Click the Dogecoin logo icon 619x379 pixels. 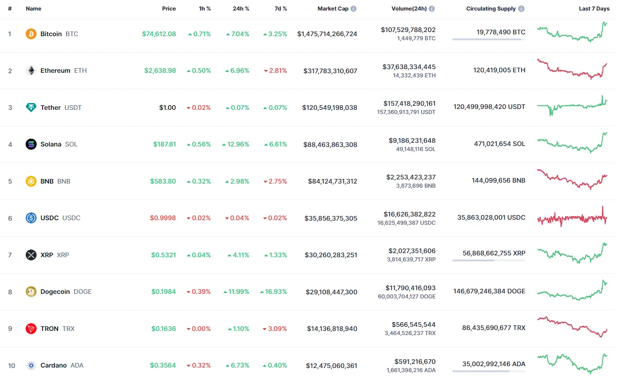point(31,292)
